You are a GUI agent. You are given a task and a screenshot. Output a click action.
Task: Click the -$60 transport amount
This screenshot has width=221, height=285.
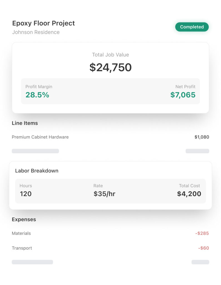[x=203, y=248]
